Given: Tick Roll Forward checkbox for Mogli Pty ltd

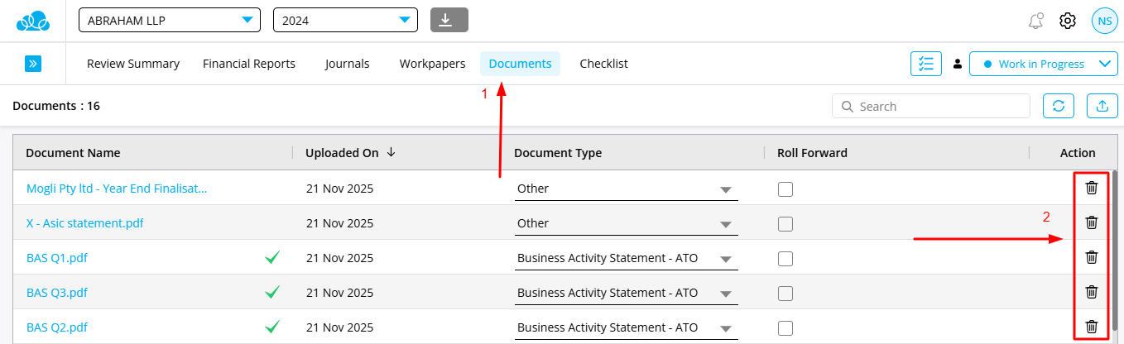Looking at the screenshot, I should tap(785, 189).
